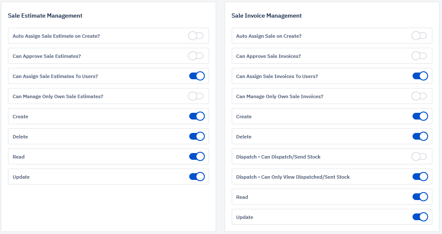Turn off Create under Sale Estimate Management
The height and width of the screenshot is (234, 442).
tap(197, 116)
